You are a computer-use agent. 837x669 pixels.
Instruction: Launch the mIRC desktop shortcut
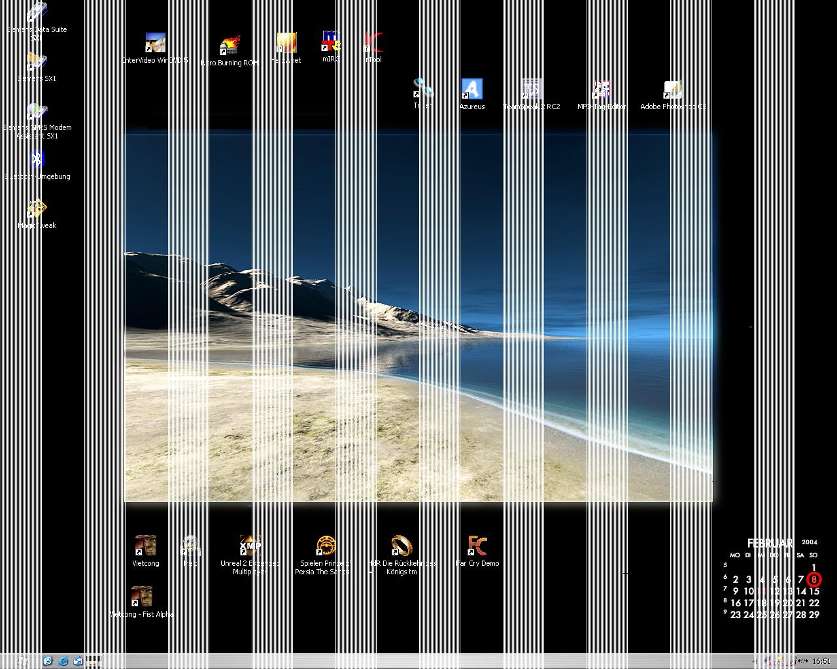point(331,42)
